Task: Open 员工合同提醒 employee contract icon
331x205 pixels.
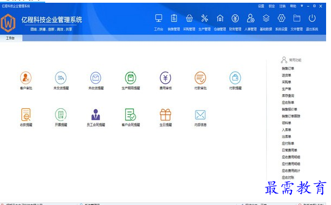Action: click(x=96, y=115)
